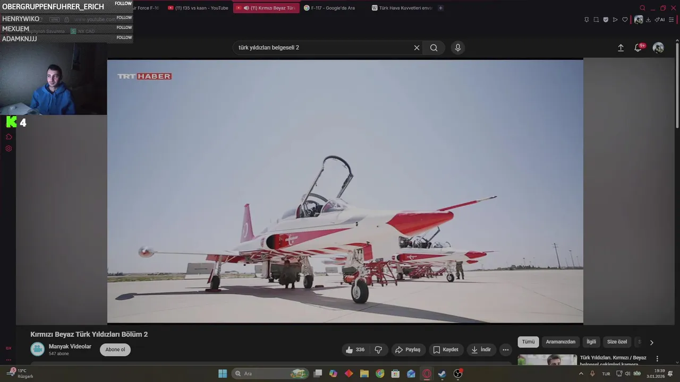The width and height of the screenshot is (680, 382).
Task: Open Opera My Flow send icon
Action: [x=615, y=20]
